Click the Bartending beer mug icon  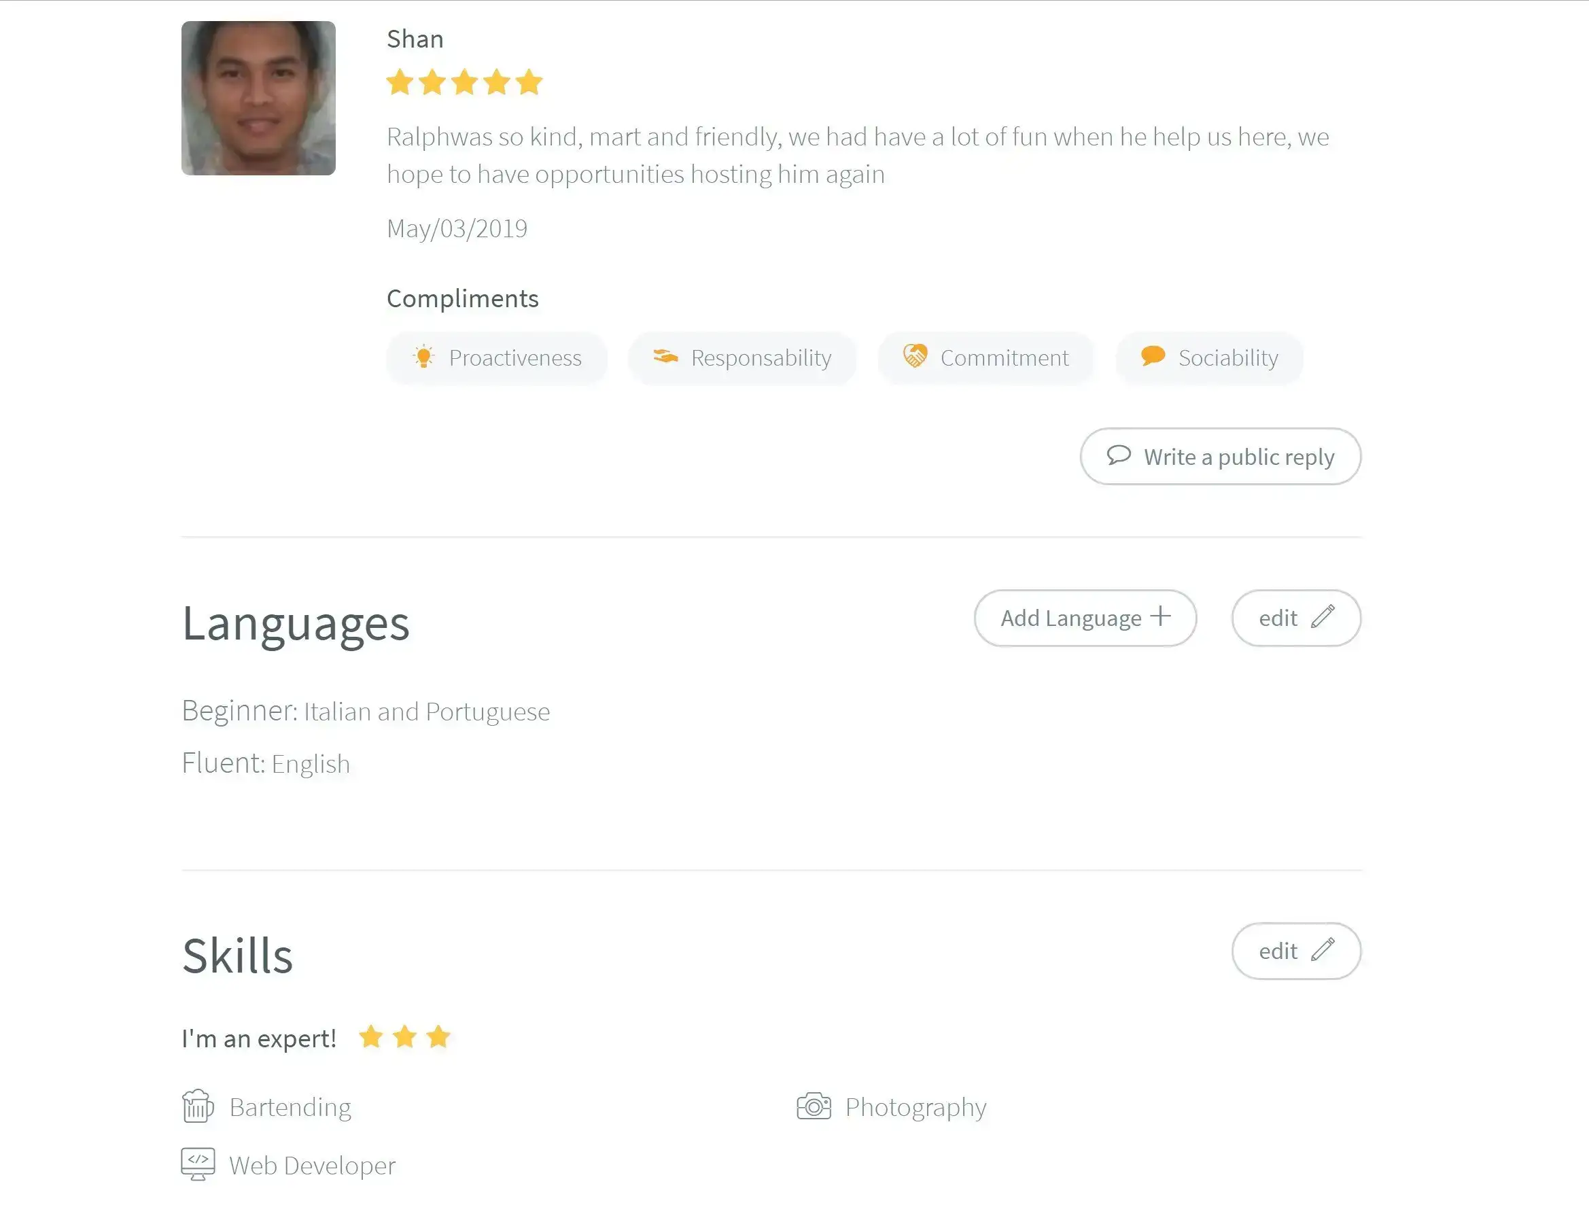click(x=197, y=1106)
